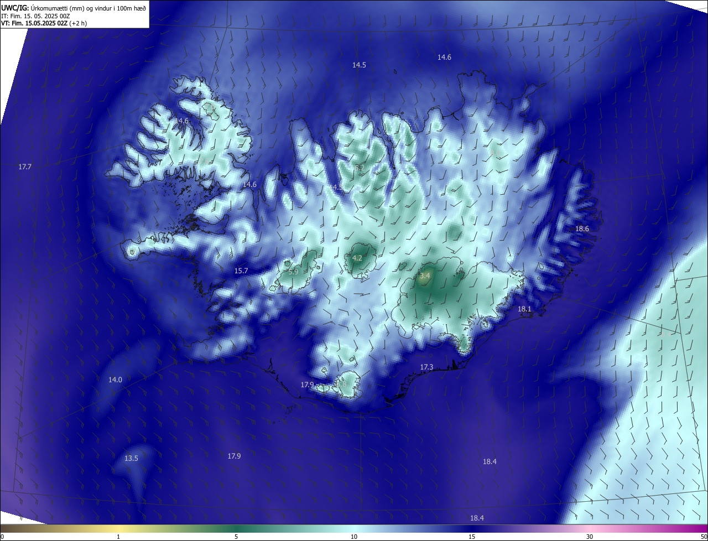Click the 18.6 value label near the east fjords
This screenshot has width=708, height=541.
click(582, 228)
